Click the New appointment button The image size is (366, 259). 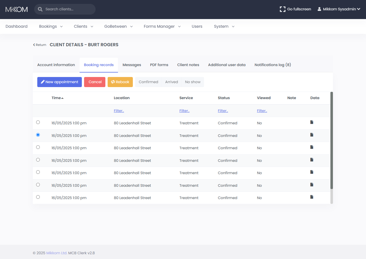pos(59,82)
